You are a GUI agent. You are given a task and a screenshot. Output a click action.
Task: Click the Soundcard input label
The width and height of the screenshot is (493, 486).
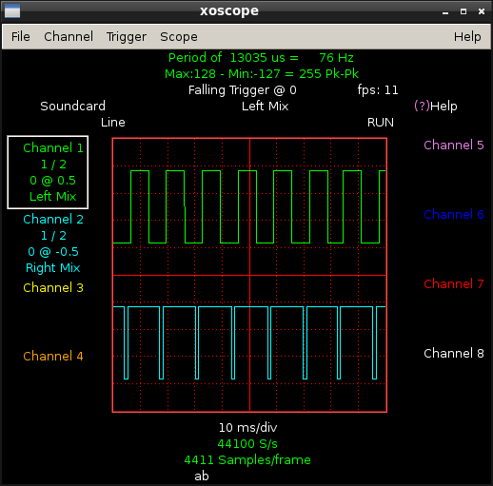click(72, 107)
